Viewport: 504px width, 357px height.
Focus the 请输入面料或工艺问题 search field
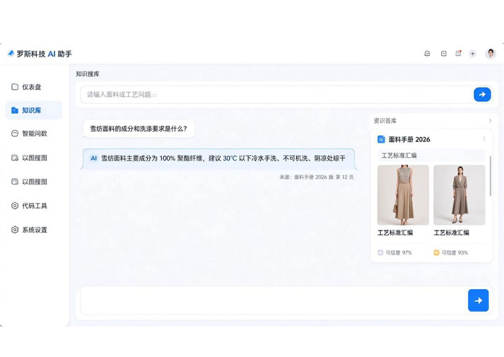[x=276, y=95]
